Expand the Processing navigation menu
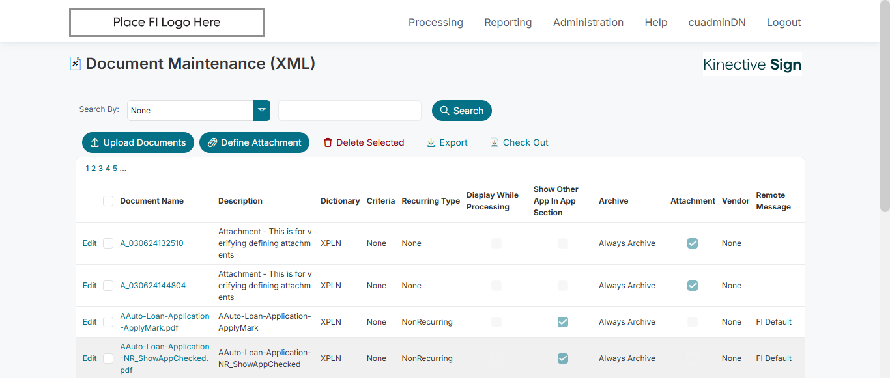This screenshot has height=378, width=890. coord(436,22)
